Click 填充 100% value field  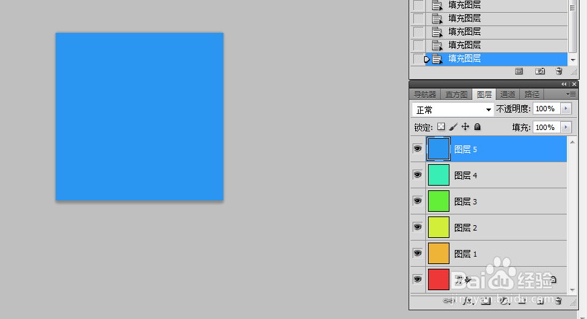547,127
